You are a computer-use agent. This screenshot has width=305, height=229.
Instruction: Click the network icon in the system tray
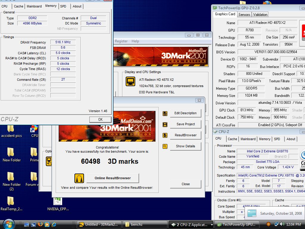click(276, 224)
